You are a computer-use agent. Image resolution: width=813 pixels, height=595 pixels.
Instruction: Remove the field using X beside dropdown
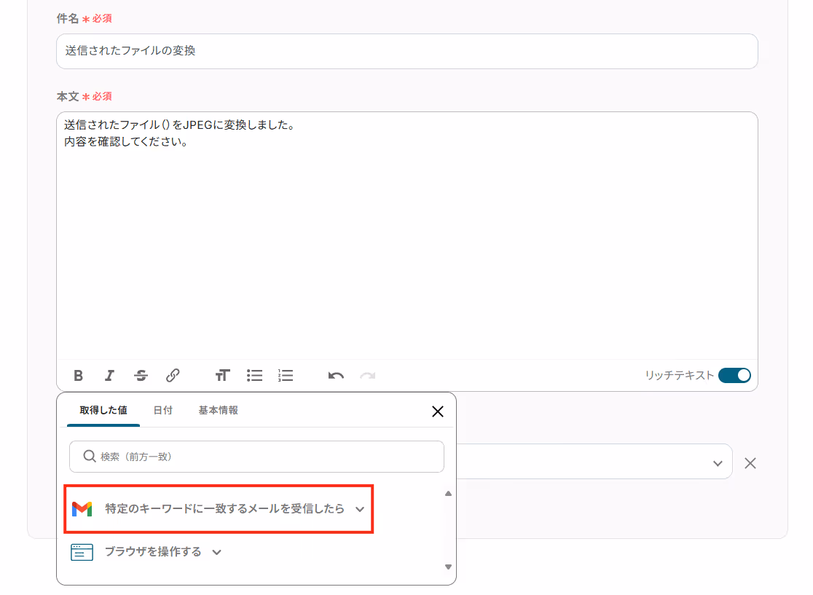click(x=750, y=463)
